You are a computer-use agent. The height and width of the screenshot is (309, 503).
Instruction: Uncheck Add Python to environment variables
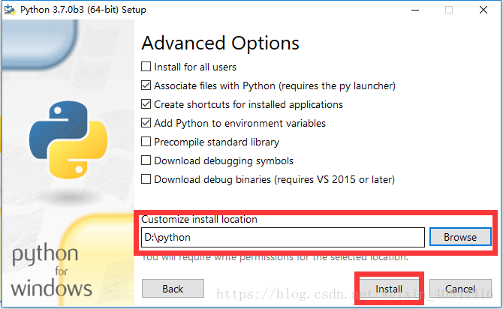tap(146, 123)
